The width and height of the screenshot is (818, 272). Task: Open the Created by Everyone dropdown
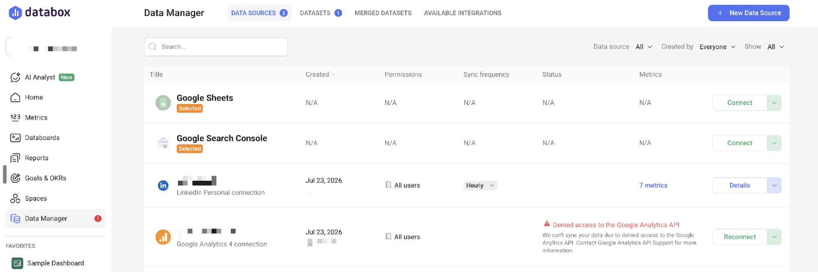(717, 47)
